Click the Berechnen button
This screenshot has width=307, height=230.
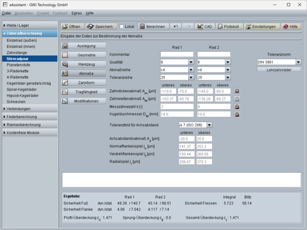153,26
